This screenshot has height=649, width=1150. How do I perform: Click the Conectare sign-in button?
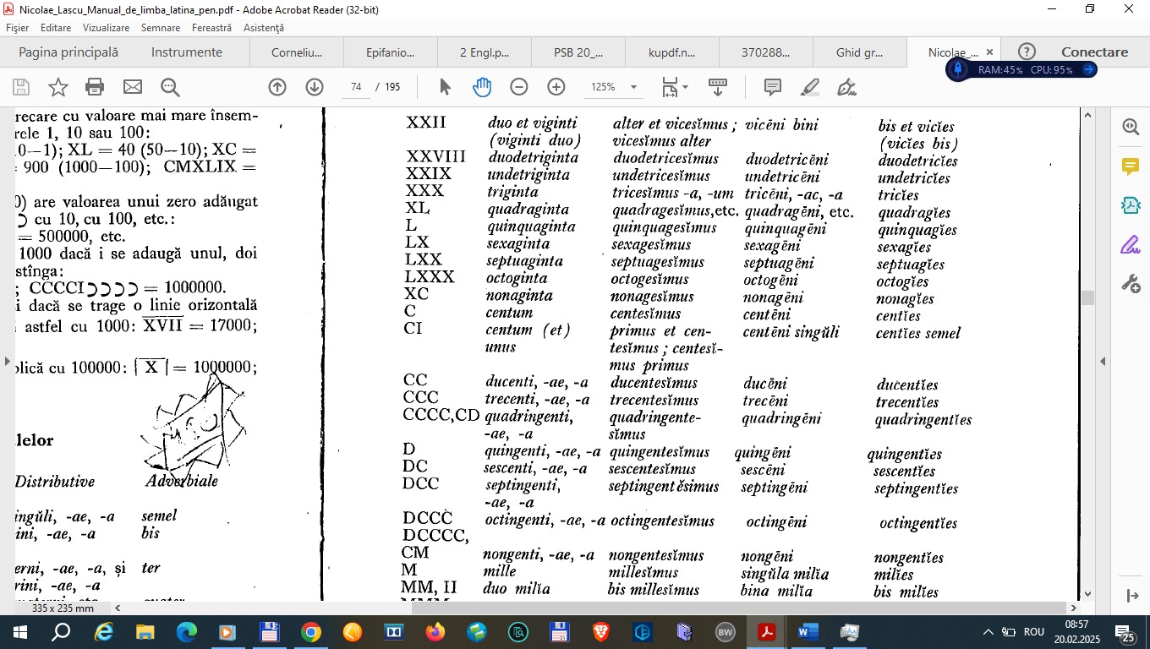[x=1095, y=52]
